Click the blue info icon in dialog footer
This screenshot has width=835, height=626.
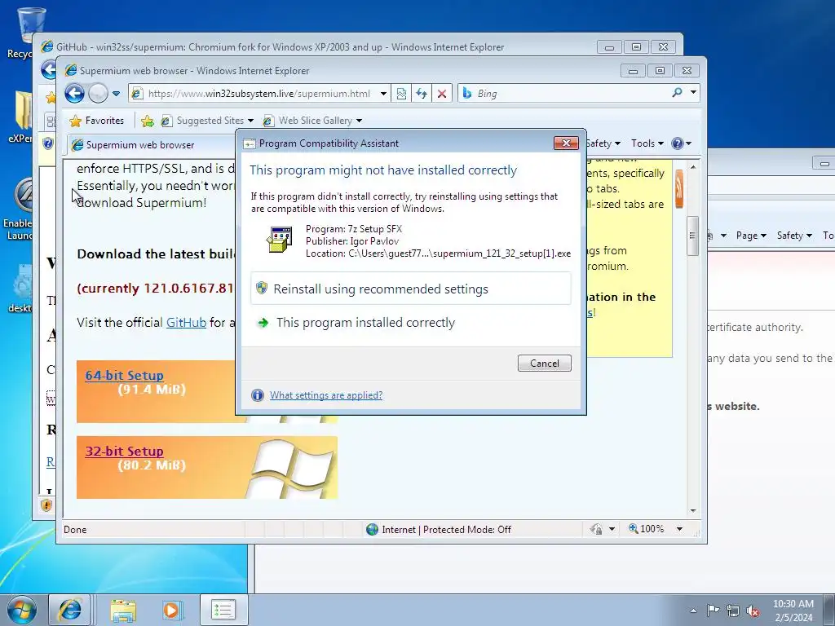257,395
